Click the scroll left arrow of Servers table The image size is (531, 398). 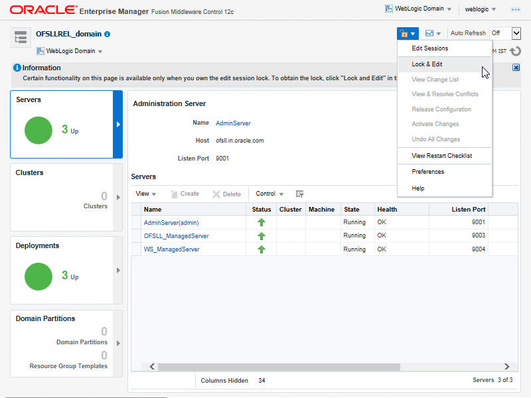pyautogui.click(x=152, y=367)
